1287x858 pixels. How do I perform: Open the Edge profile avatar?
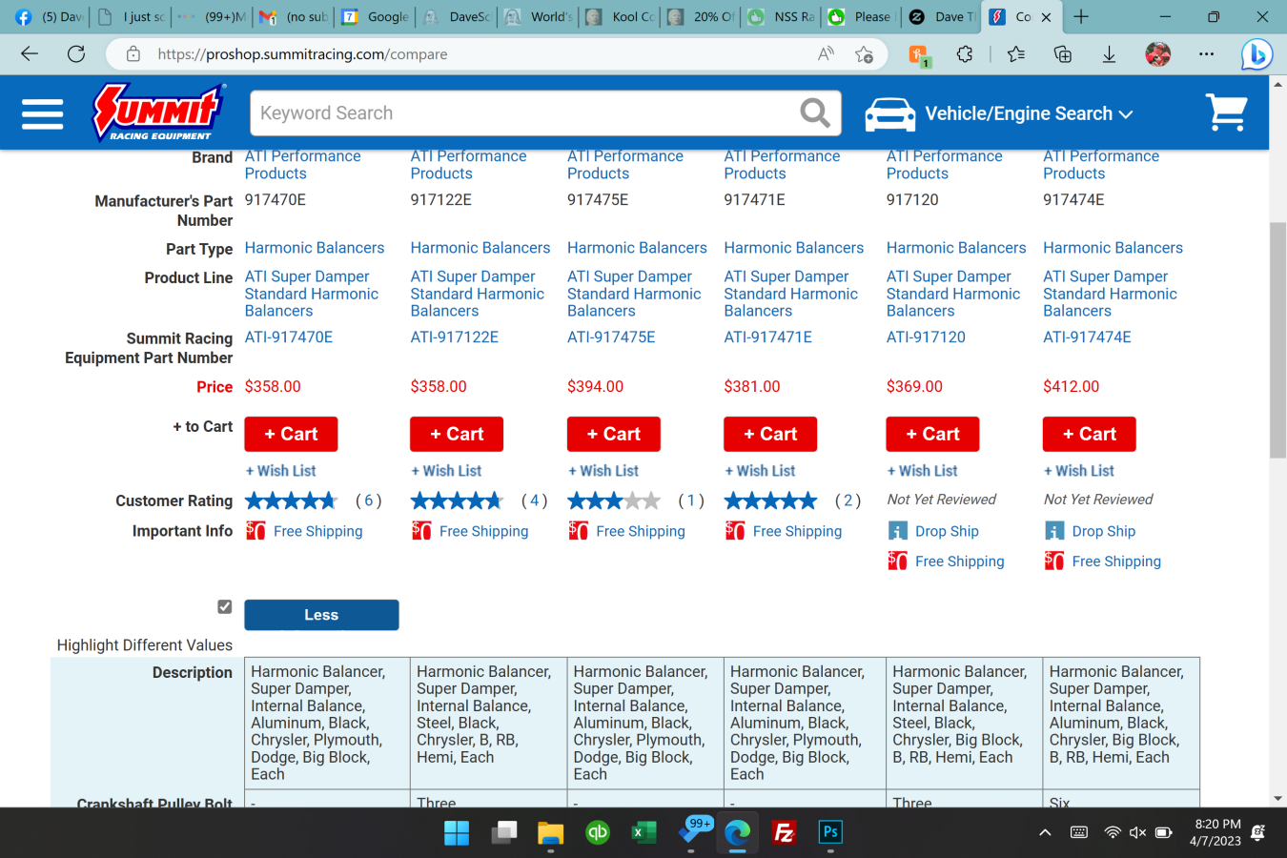(x=1157, y=54)
